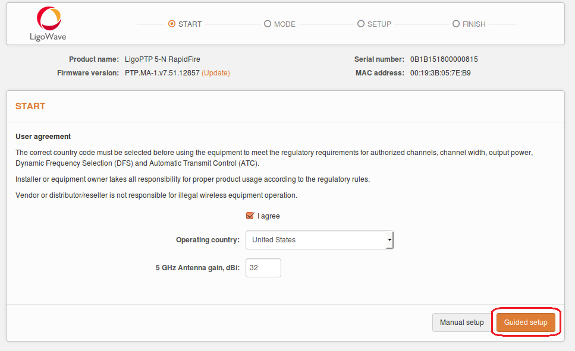Focus the 5 GHz Antenna gain field
Image resolution: width=575 pixels, height=351 pixels.
click(263, 268)
